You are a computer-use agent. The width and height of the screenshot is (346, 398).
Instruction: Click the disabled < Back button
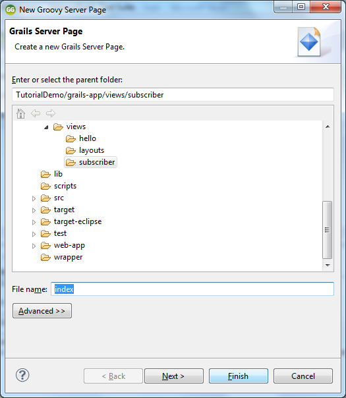[113, 376]
